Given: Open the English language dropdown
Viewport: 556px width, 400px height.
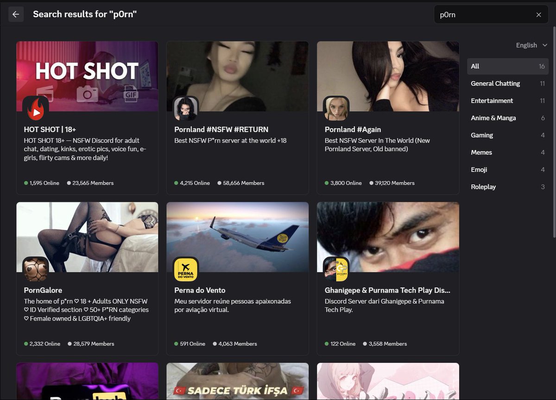Looking at the screenshot, I should click(x=531, y=45).
